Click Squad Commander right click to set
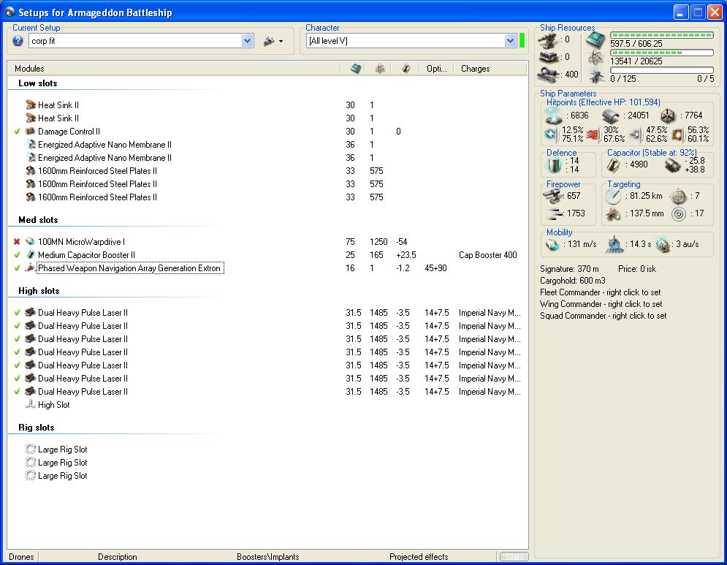Viewport: 727px width, 565px height. (604, 316)
